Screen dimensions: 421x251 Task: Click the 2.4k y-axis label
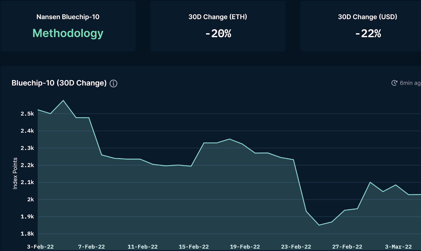[x=27, y=131]
